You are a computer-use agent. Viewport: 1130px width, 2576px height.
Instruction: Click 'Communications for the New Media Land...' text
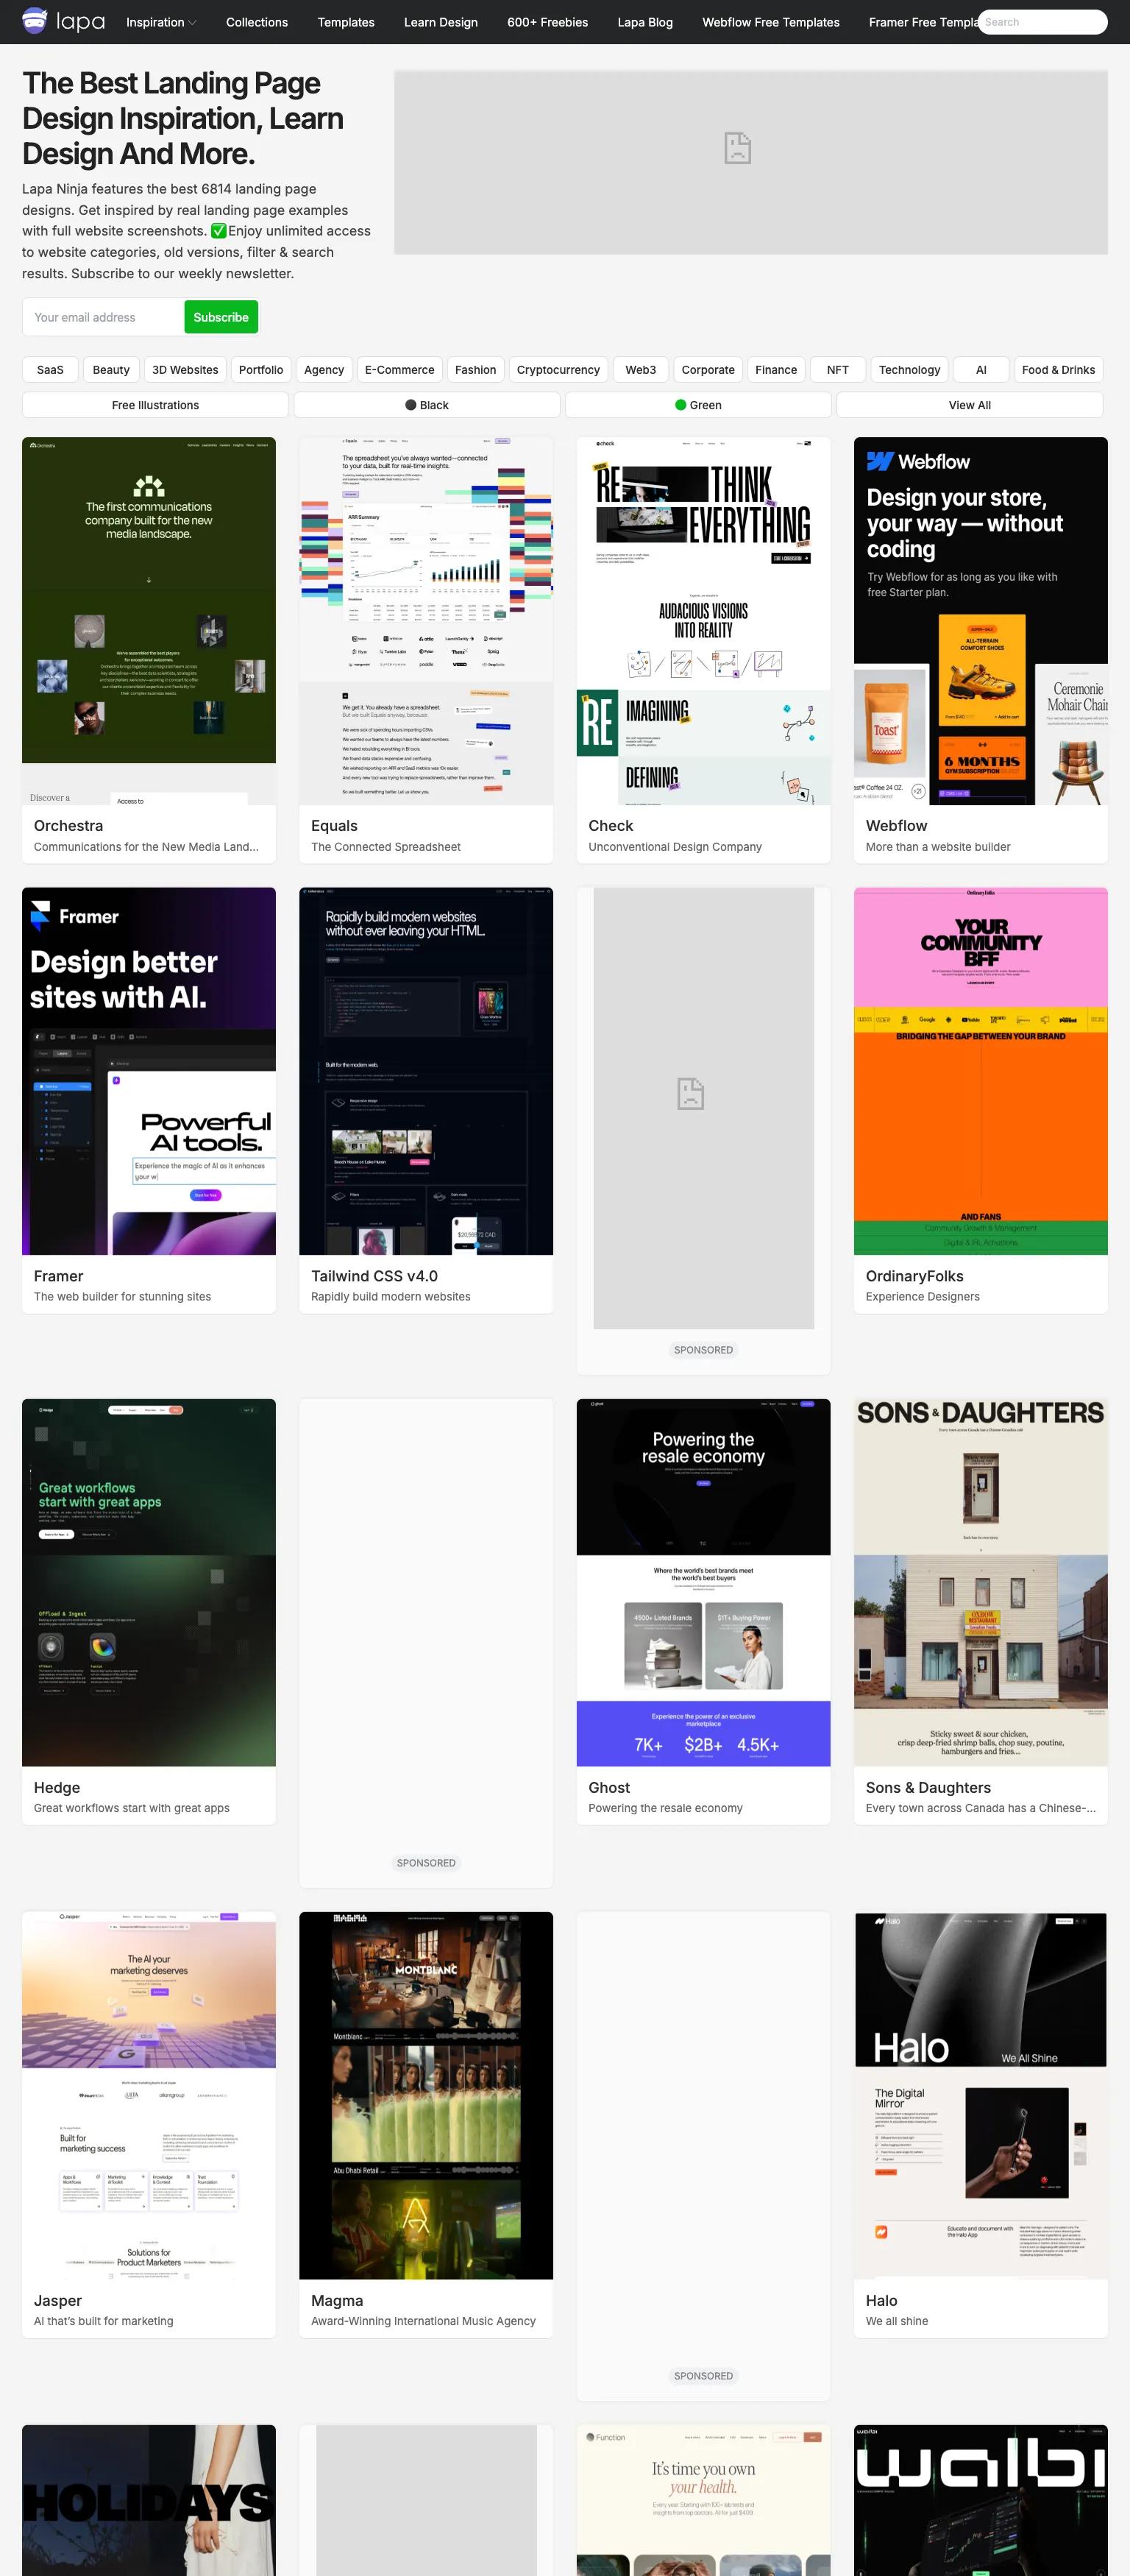(146, 847)
